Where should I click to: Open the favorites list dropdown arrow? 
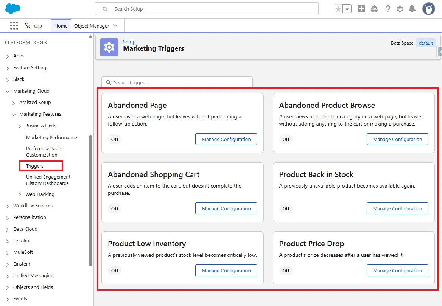click(x=347, y=9)
